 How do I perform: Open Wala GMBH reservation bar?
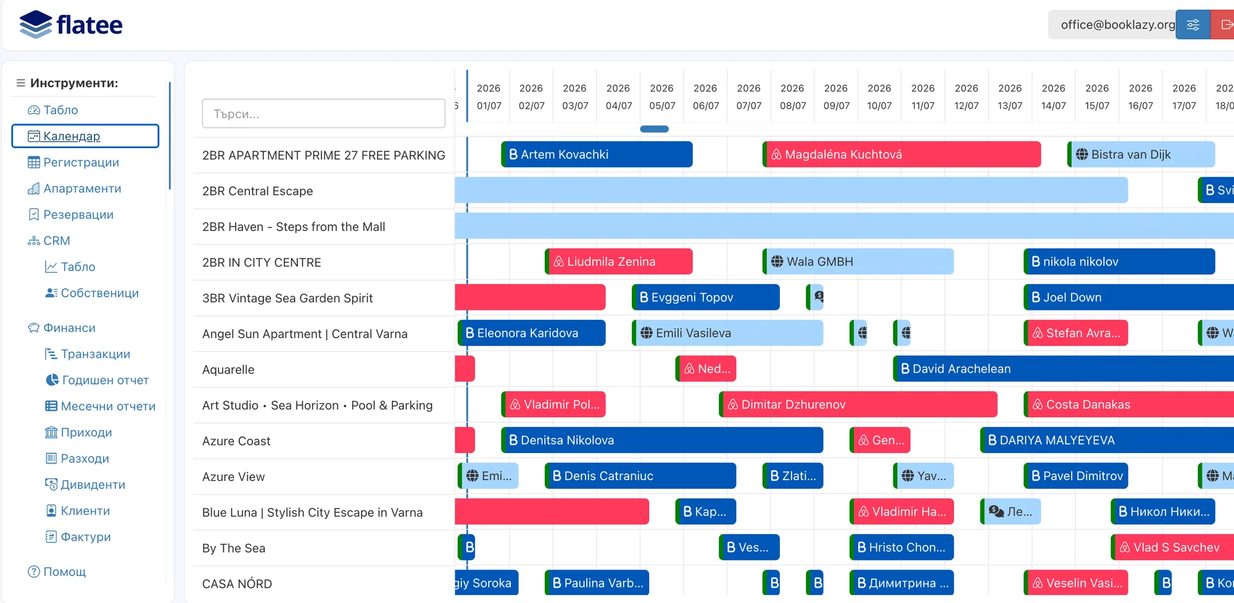pos(858,262)
